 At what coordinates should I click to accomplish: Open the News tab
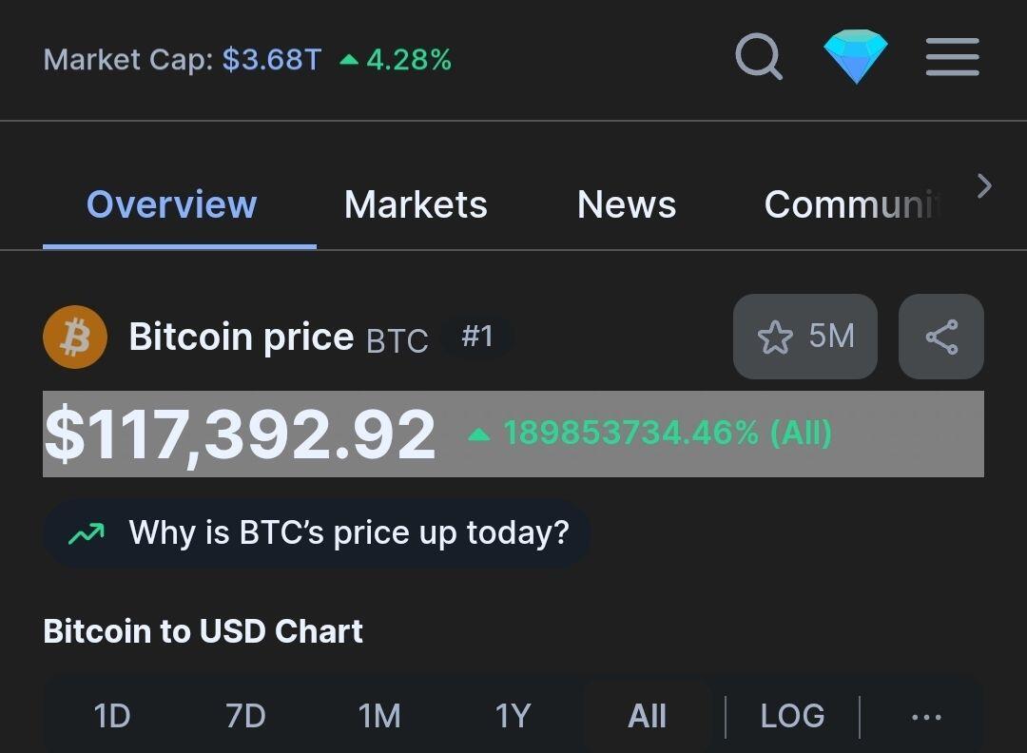(x=627, y=204)
